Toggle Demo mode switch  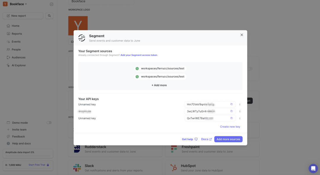click(49, 122)
